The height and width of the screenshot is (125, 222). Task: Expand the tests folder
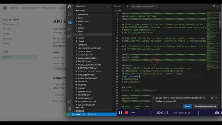click(x=80, y=31)
